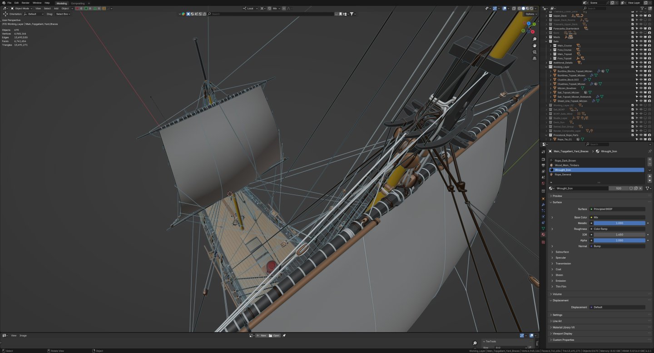This screenshot has height=353, width=654.
Task: Expand the Subsurface subpanel
Action: pyautogui.click(x=562, y=252)
